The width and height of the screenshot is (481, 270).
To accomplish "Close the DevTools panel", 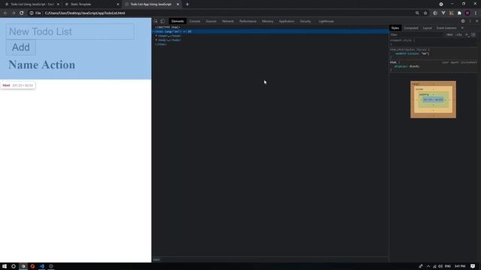I will (476, 21).
